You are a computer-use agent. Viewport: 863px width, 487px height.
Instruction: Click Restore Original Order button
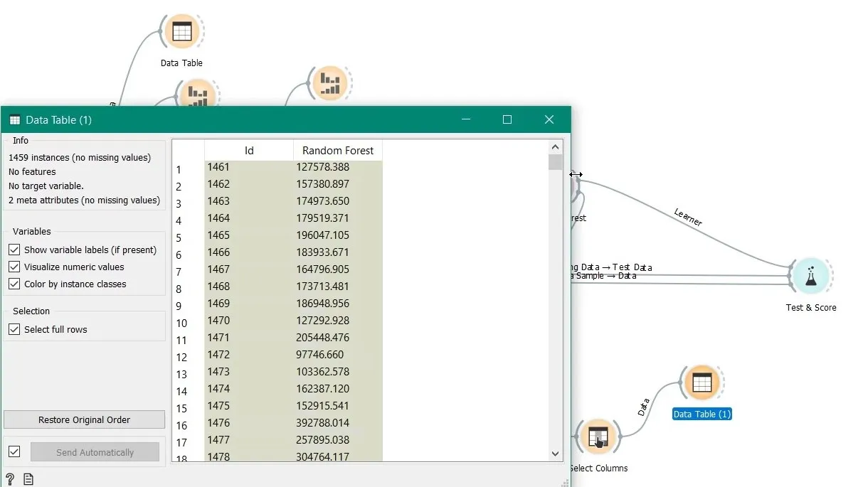click(x=84, y=419)
